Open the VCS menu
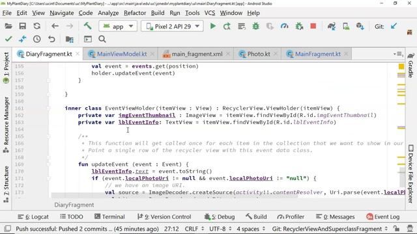The width and height of the screenshot is (417, 234). [210, 13]
